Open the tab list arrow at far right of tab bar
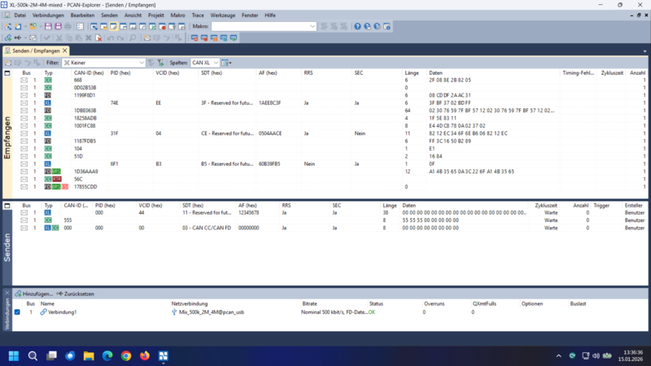This screenshot has height=366, width=651. coord(644,51)
